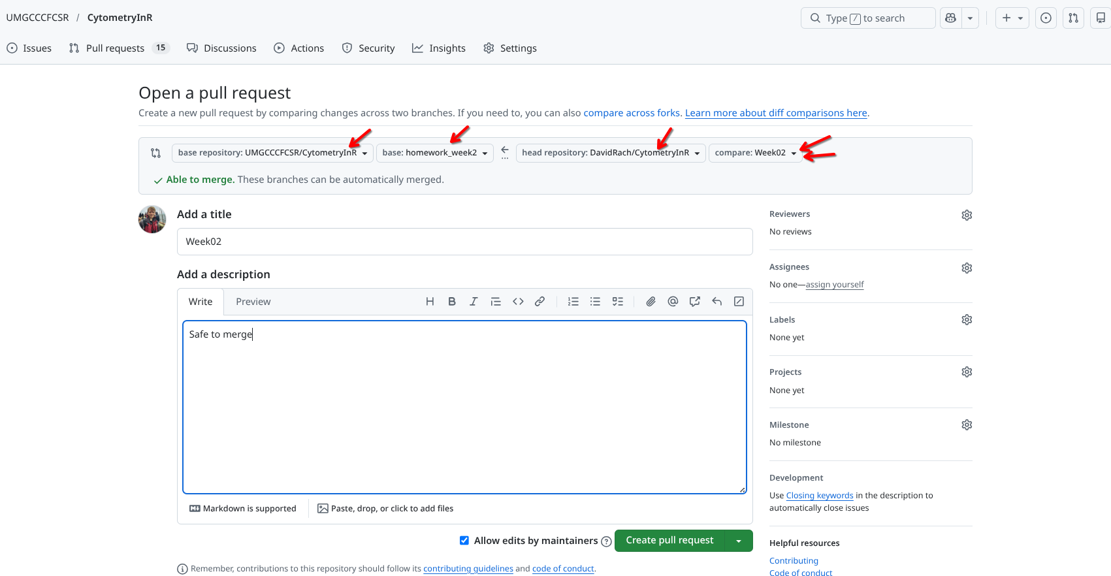The width and height of the screenshot is (1111, 576).
Task: Insert a code block with the code icon
Action: (518, 302)
